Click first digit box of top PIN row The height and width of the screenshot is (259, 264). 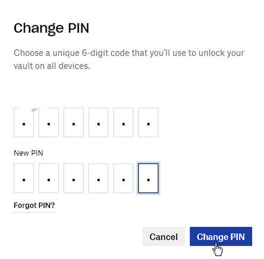point(24,122)
